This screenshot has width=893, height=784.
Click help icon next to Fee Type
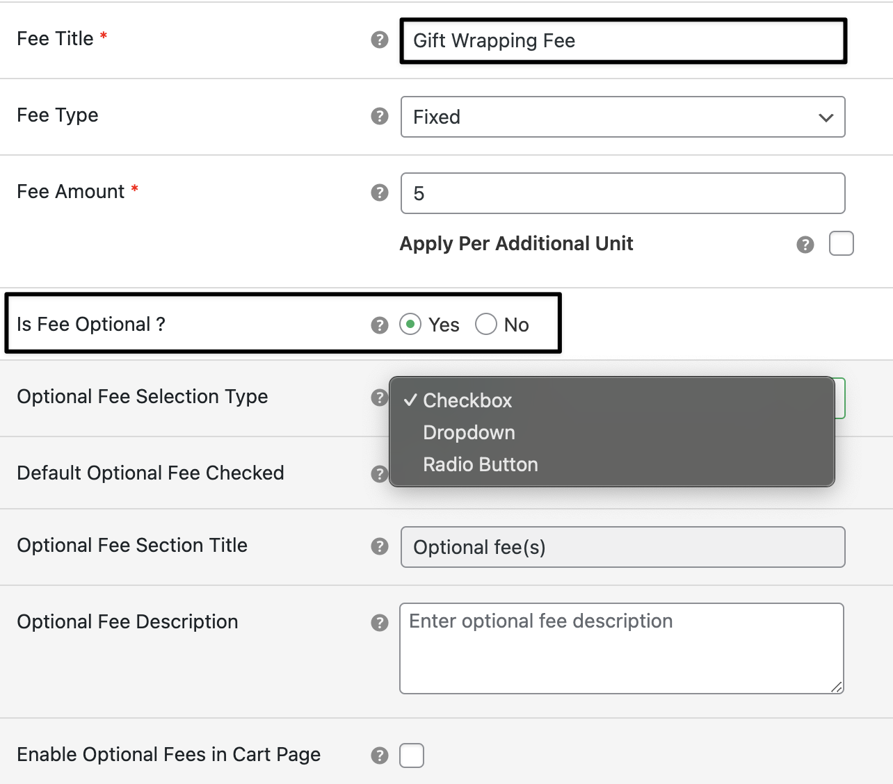pyautogui.click(x=379, y=116)
